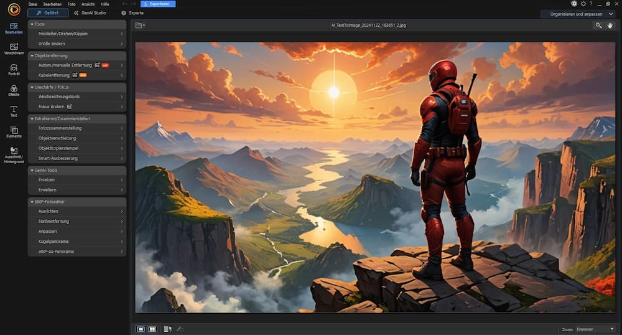The height and width of the screenshot is (335, 622).
Task: Switch to the GenAI Studio tab
Action: tap(90, 12)
